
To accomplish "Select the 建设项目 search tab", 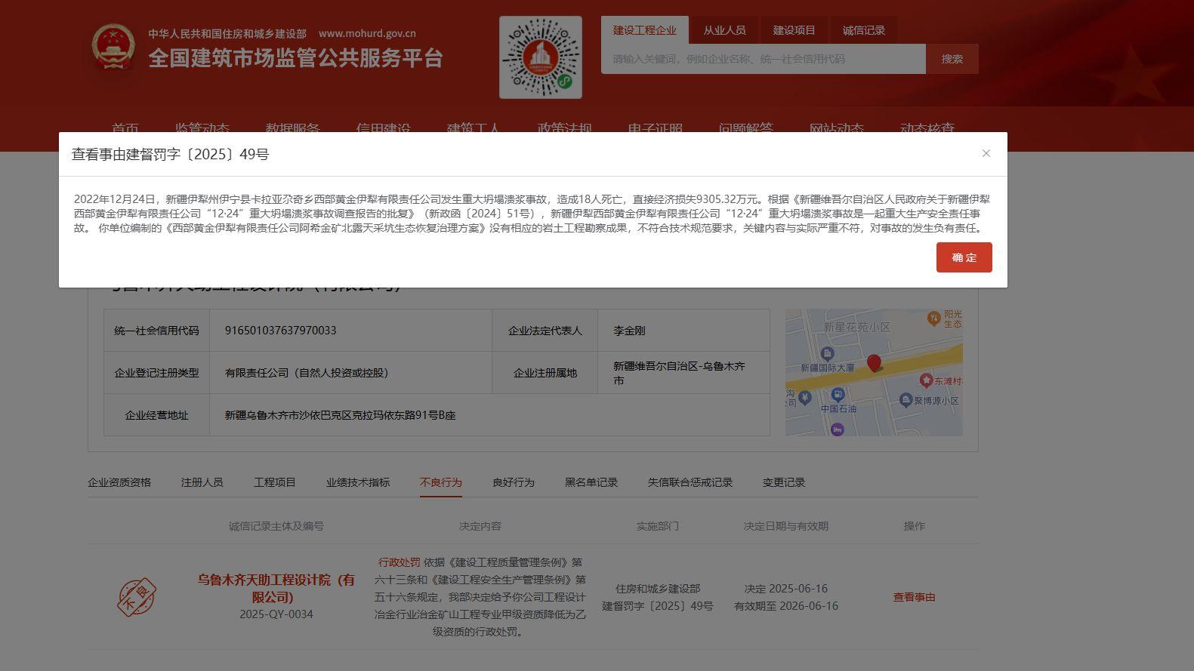I will tap(794, 30).
